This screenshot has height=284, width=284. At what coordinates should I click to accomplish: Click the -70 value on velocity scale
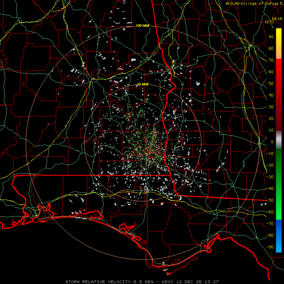pos(270,224)
